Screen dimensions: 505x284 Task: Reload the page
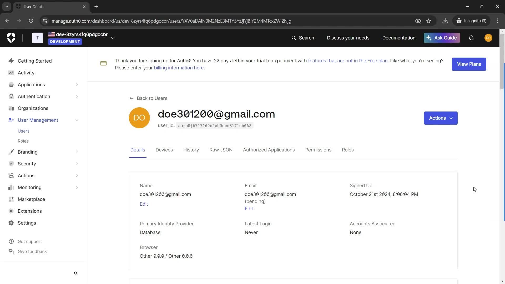pyautogui.click(x=31, y=21)
